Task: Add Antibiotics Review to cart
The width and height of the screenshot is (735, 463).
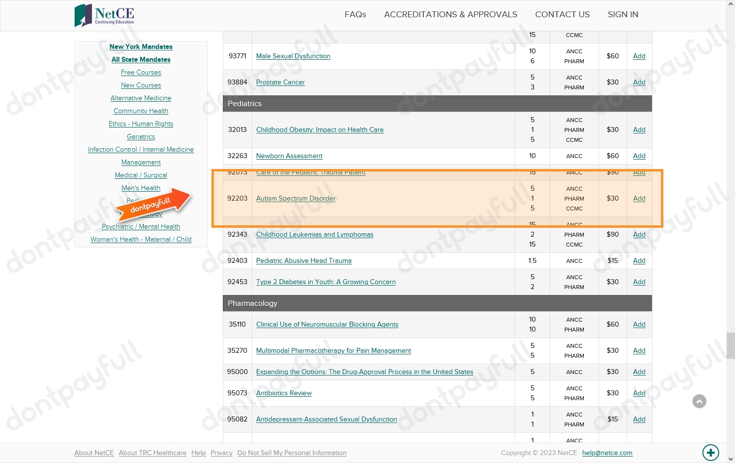Action: [x=639, y=393]
